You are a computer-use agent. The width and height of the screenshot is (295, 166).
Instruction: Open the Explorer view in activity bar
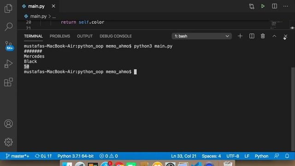click(8, 8)
